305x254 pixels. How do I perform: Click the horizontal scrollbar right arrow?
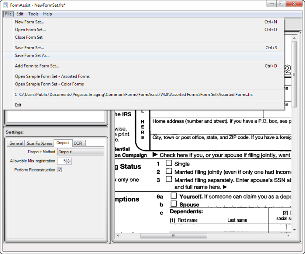tap(288, 235)
